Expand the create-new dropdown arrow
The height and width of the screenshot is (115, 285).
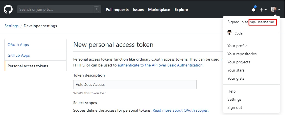click(266, 10)
